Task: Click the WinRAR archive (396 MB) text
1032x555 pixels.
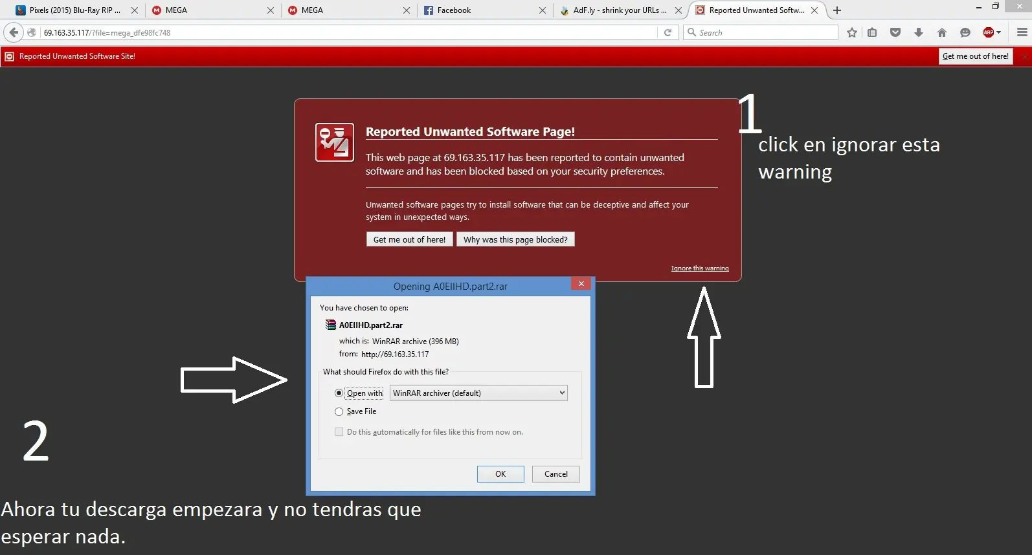Action: pos(416,342)
